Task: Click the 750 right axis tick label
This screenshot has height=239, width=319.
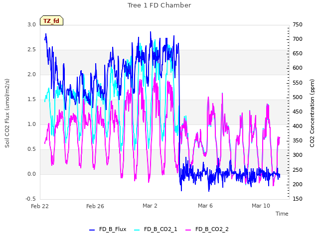Action: [x=298, y=24]
